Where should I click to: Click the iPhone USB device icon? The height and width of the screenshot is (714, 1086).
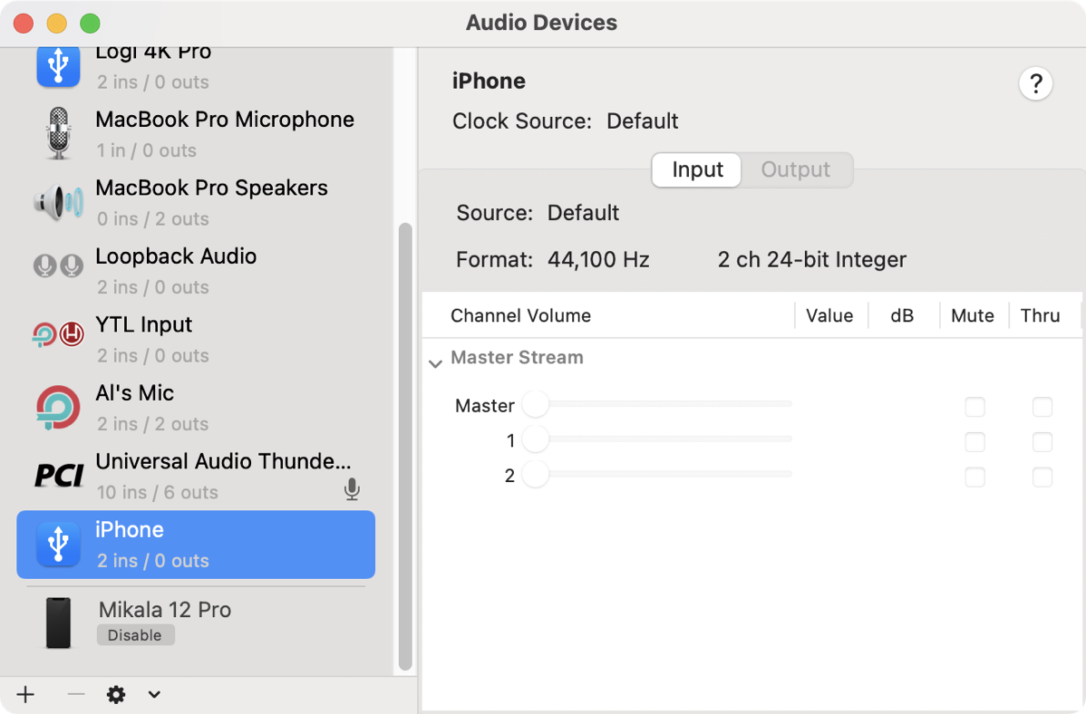(59, 544)
